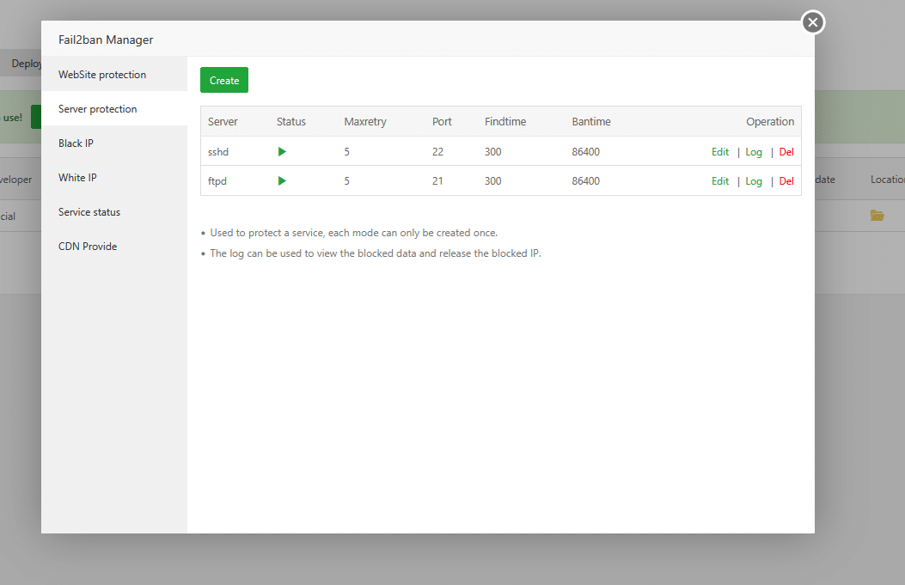Click the Bantime column header
Image resolution: width=905 pixels, height=585 pixels.
591,121
